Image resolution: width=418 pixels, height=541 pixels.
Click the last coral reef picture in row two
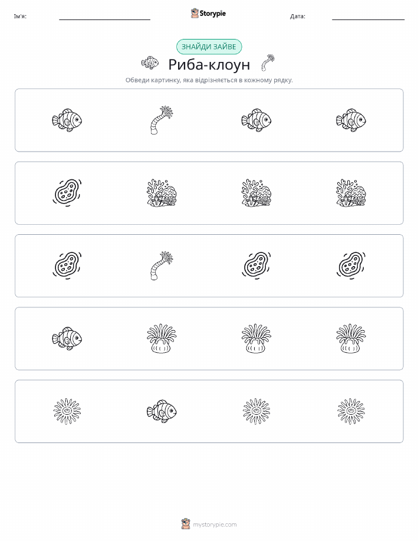351,193
